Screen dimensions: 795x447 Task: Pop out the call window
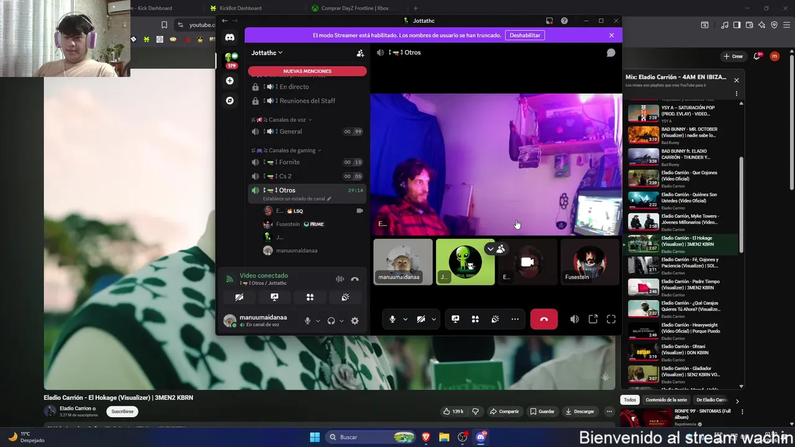tap(593, 319)
